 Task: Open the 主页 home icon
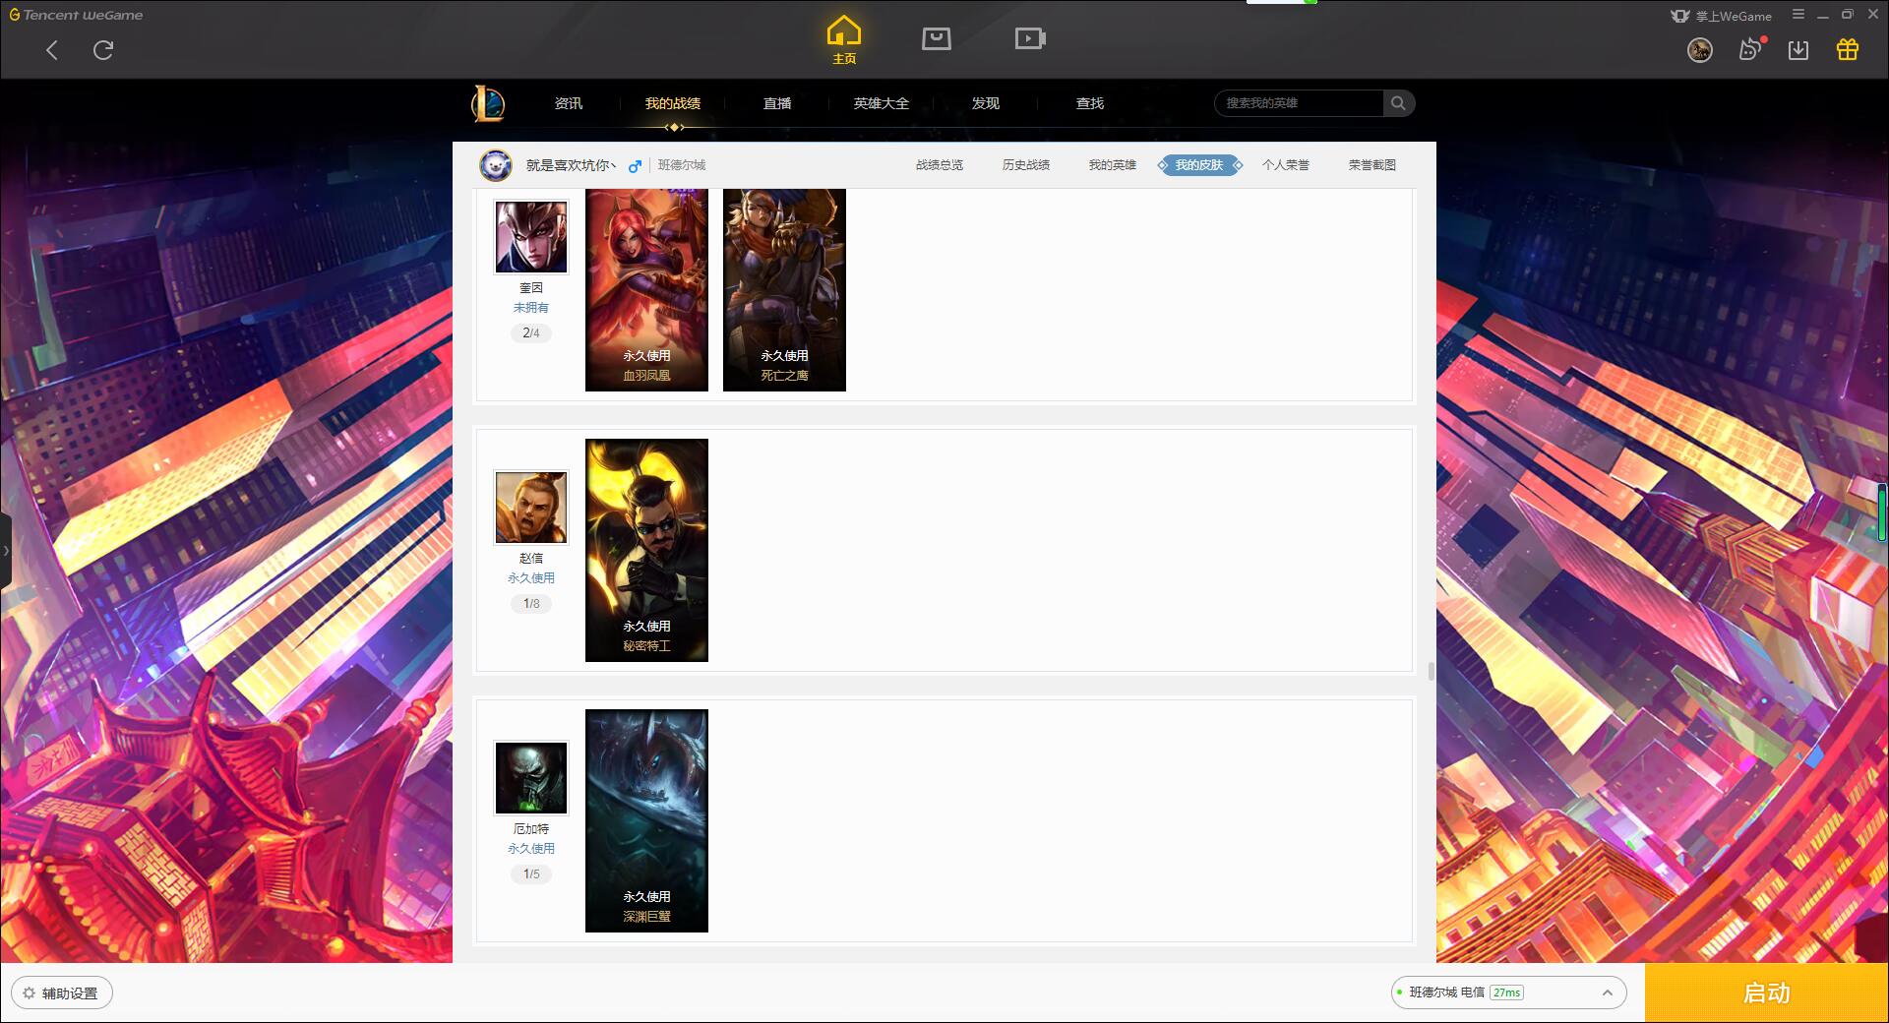click(844, 40)
